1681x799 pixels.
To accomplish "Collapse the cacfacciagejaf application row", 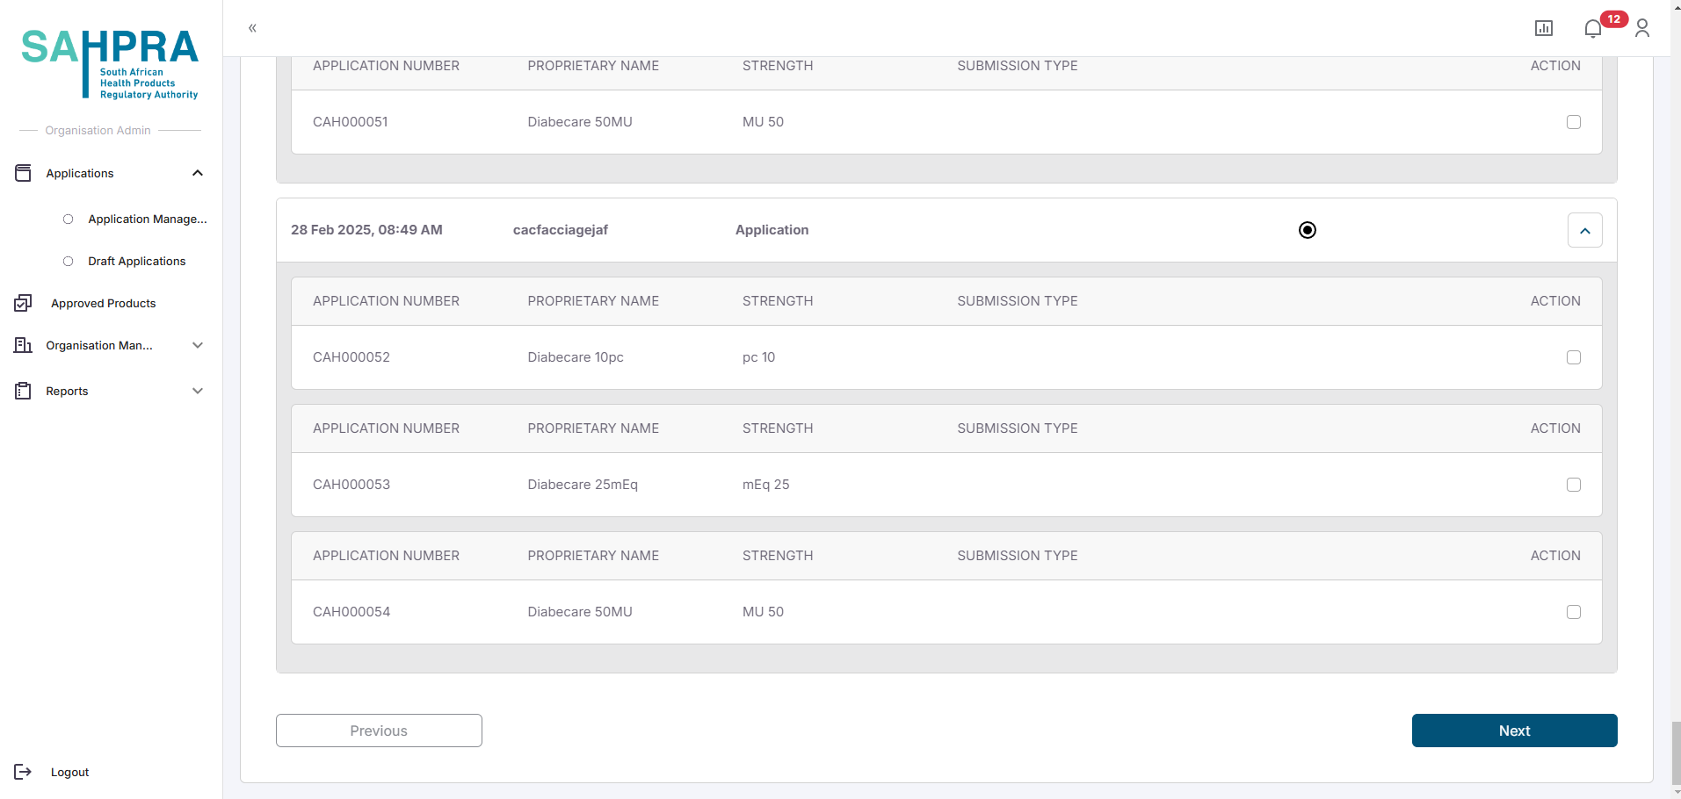I will point(1584,230).
